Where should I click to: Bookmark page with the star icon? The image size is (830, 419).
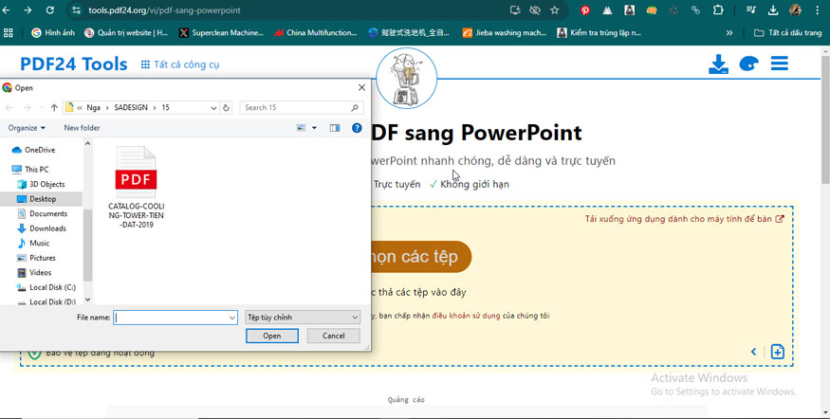(555, 10)
